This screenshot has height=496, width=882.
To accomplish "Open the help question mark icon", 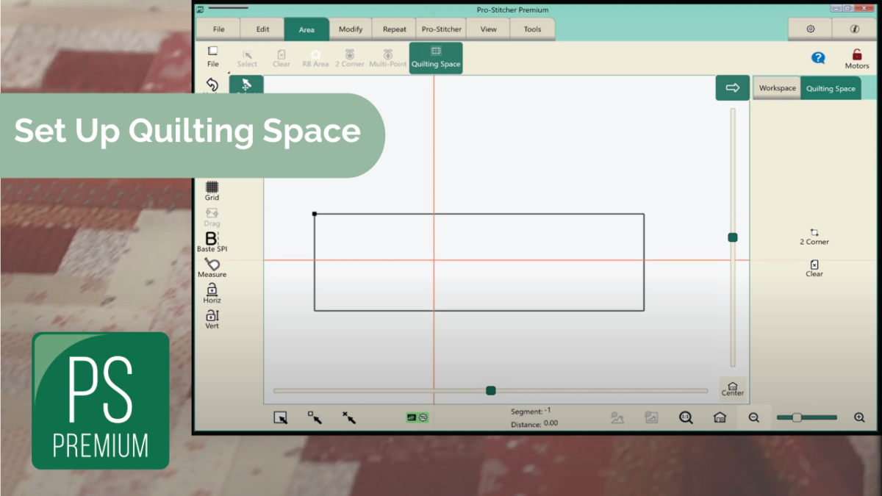I will point(818,59).
